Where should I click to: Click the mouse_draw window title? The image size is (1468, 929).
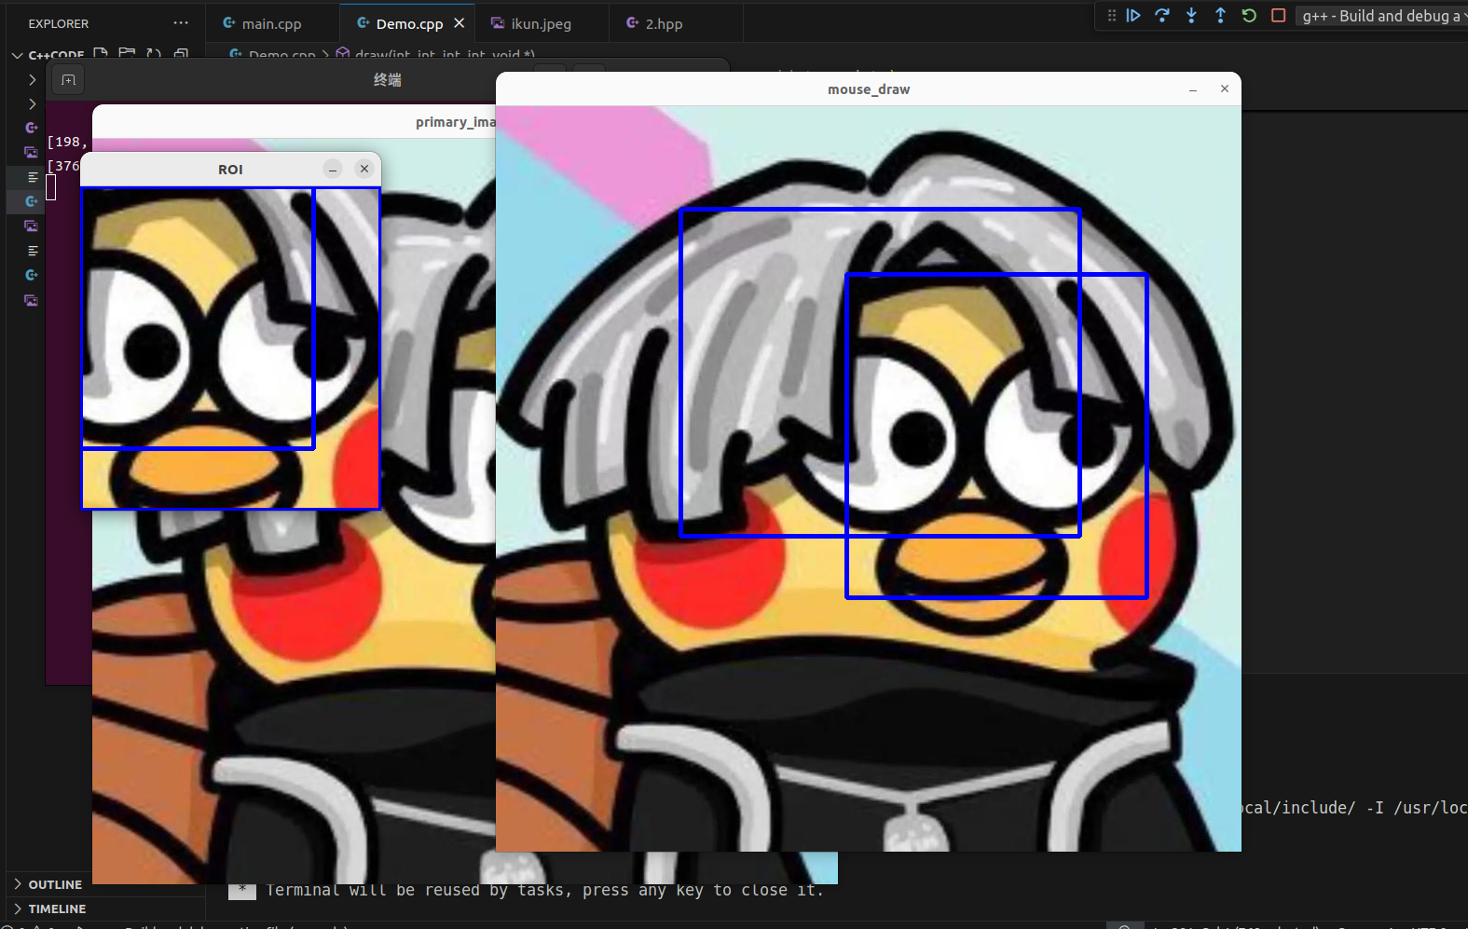click(x=869, y=89)
